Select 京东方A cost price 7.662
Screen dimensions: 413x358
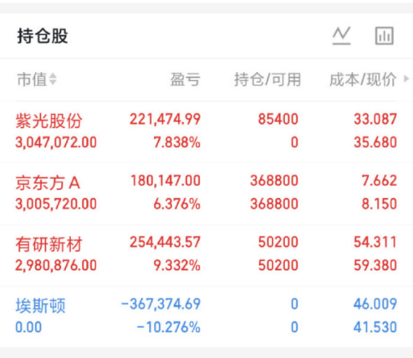(379, 181)
